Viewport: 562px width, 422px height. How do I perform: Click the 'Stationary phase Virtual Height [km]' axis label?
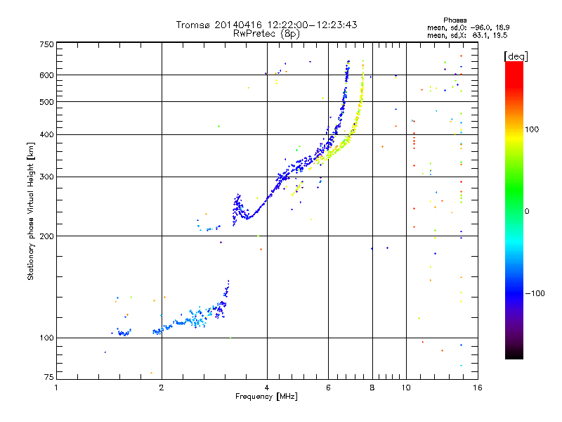(x=31, y=211)
